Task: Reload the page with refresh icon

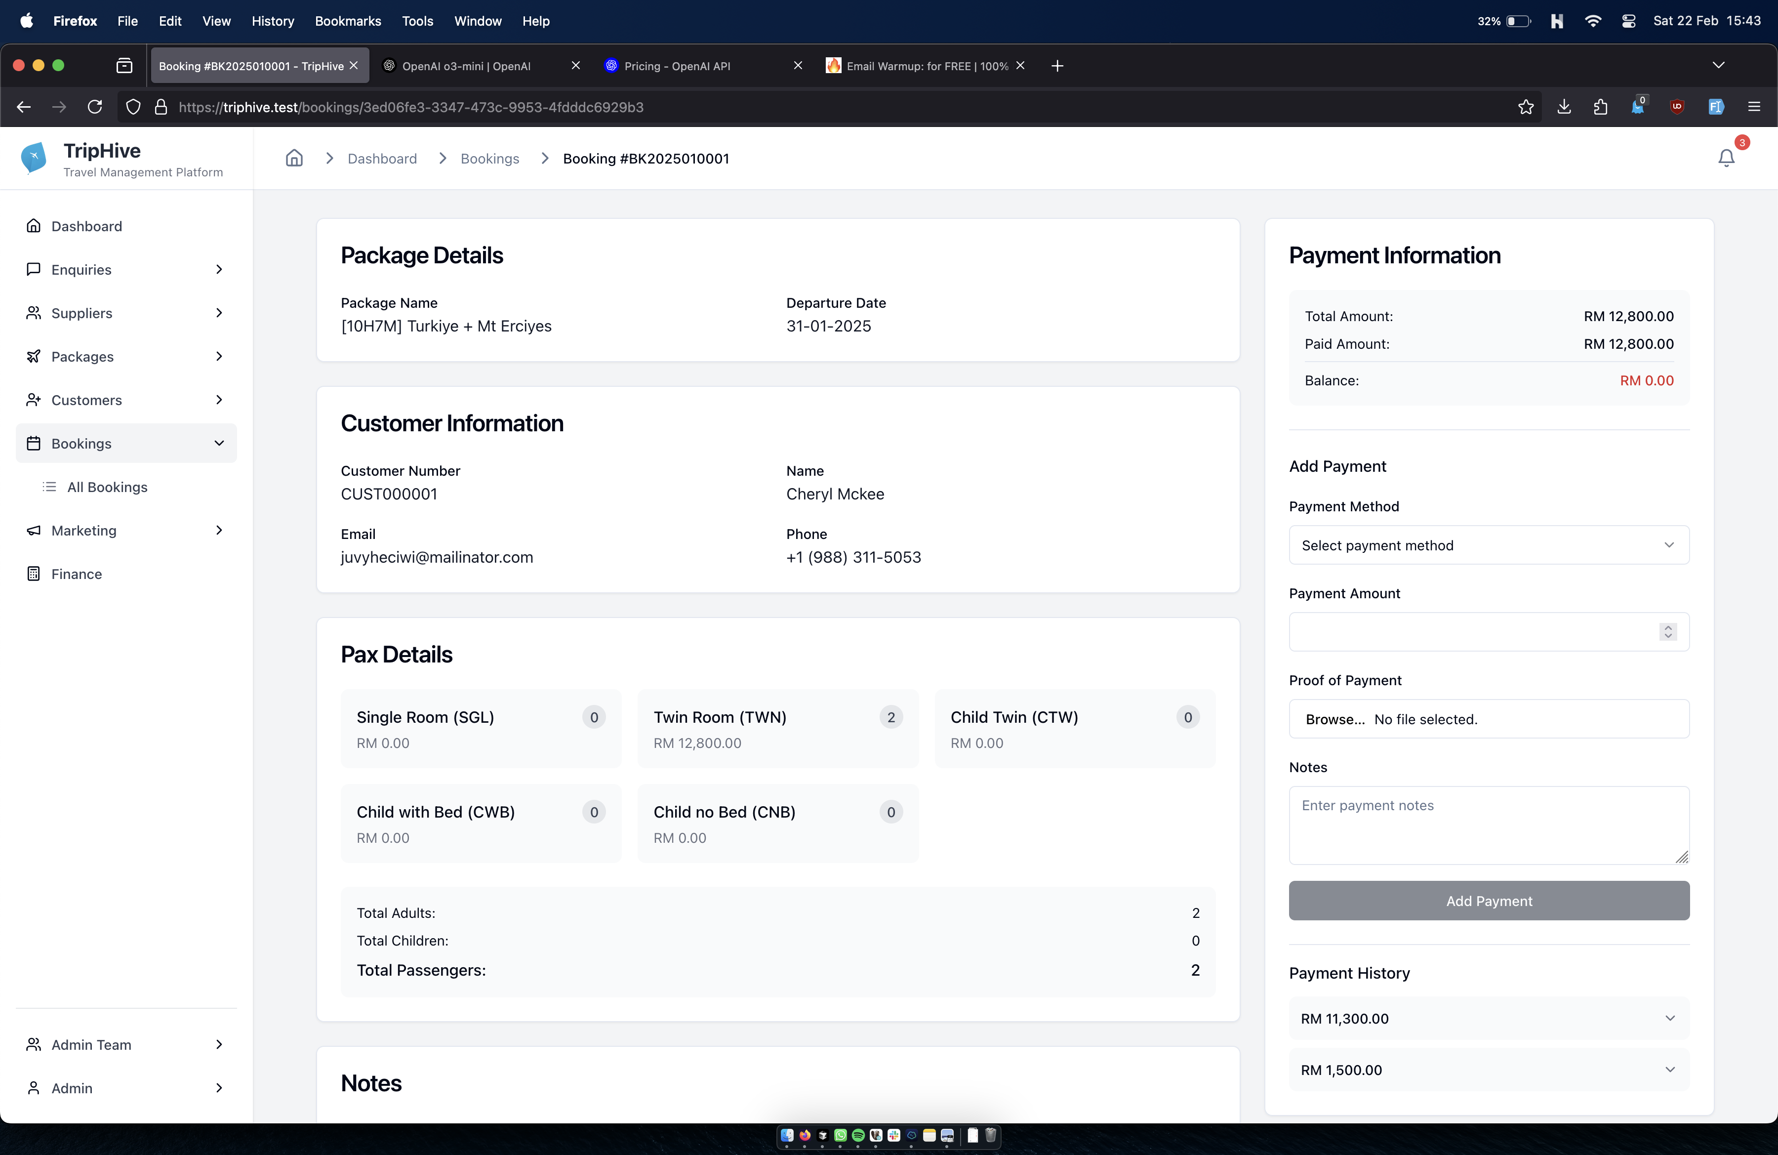Action: tap(95, 107)
